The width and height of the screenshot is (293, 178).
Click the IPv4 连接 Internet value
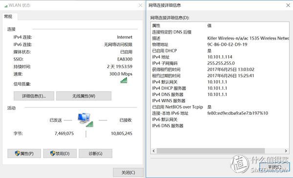click(x=125, y=37)
